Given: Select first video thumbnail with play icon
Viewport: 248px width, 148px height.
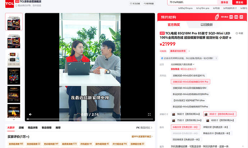Looking at the screenshot, I should tap(14, 21).
